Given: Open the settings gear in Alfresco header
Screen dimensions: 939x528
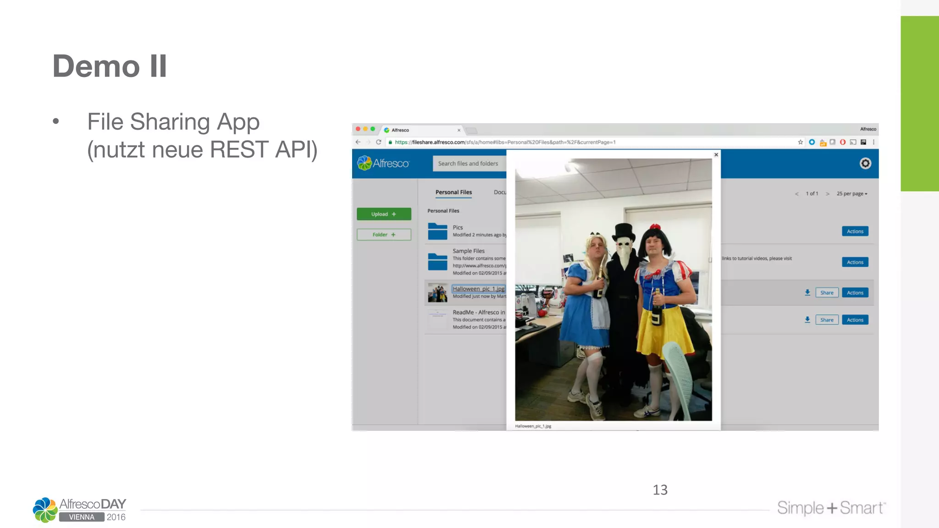Looking at the screenshot, I should (x=865, y=164).
